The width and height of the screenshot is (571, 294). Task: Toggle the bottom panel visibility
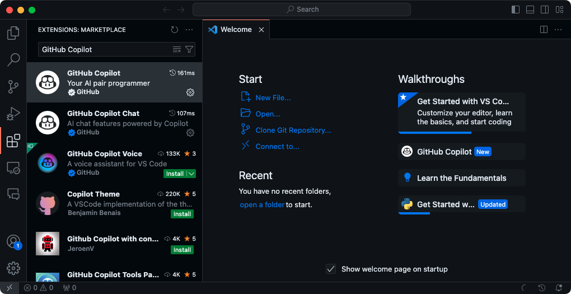(x=530, y=10)
